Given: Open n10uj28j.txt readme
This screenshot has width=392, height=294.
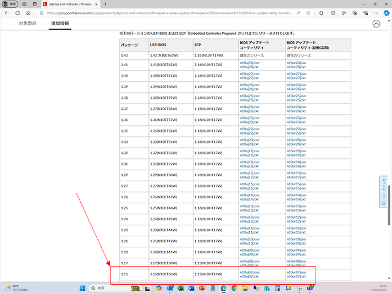Looking at the screenshot, I should click(x=249, y=67).
